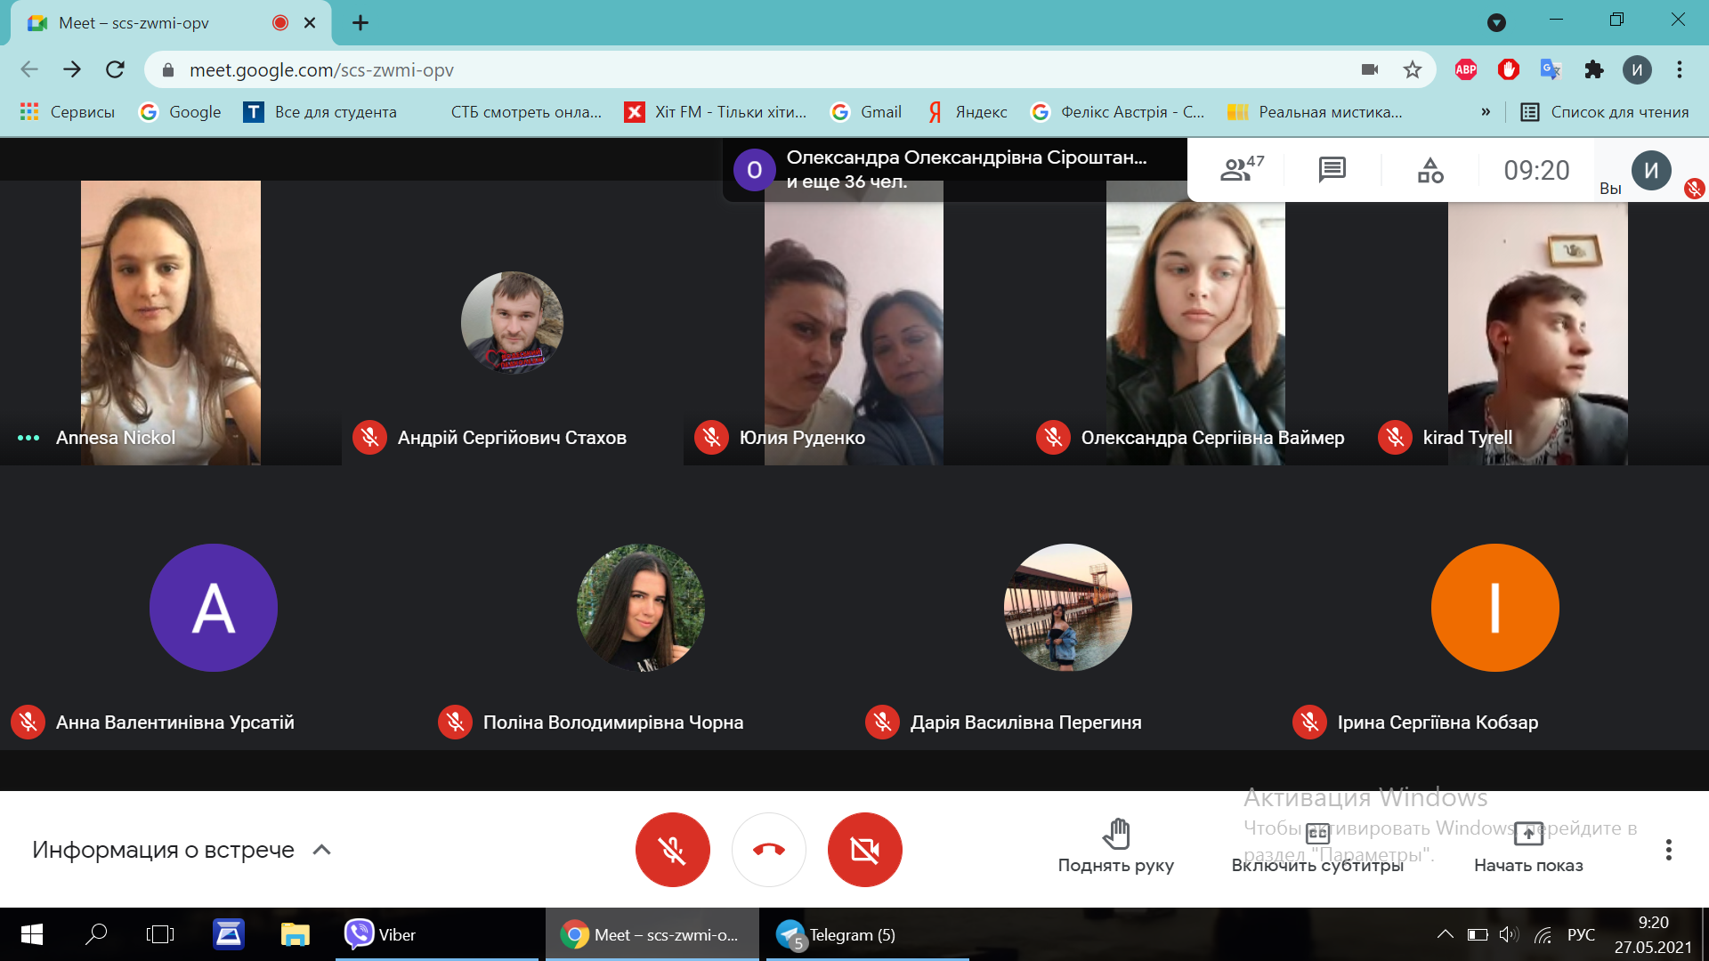Image resolution: width=1709 pixels, height=961 pixels.
Task: Expand the hidden bookmarks overflow arrows
Action: tap(1485, 112)
